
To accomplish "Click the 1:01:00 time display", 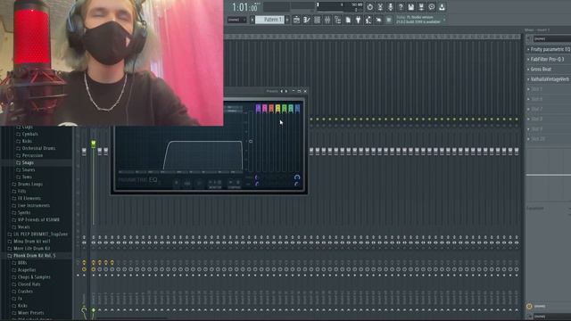I will pyautogui.click(x=244, y=7).
